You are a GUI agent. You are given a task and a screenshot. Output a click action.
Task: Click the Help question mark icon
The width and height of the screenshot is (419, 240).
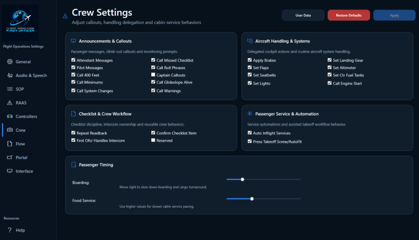coord(9,230)
